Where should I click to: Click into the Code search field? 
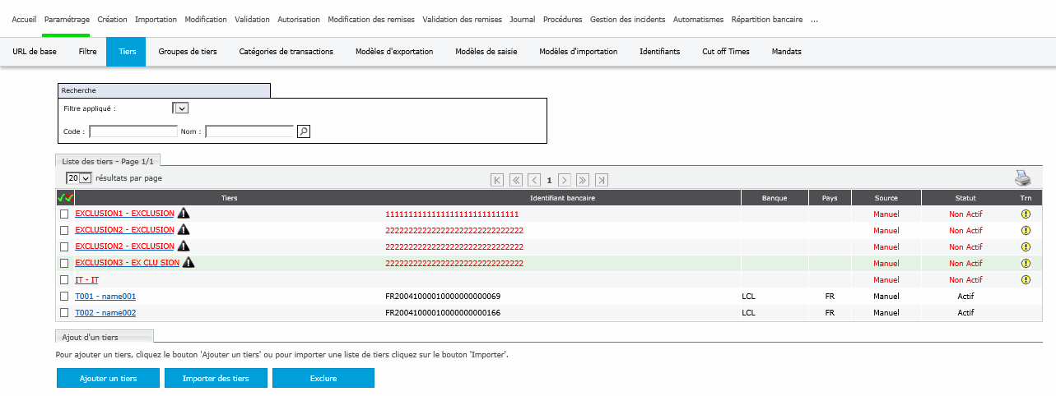coord(133,131)
